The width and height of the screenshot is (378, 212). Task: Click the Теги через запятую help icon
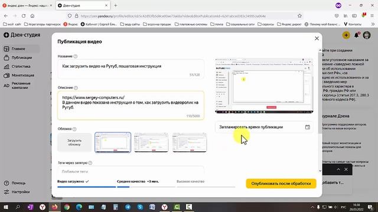[x=90, y=163]
